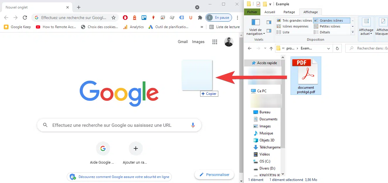Screen dimensions: 388x183
Task: Open the Trello extension icon
Action: tap(144, 18)
